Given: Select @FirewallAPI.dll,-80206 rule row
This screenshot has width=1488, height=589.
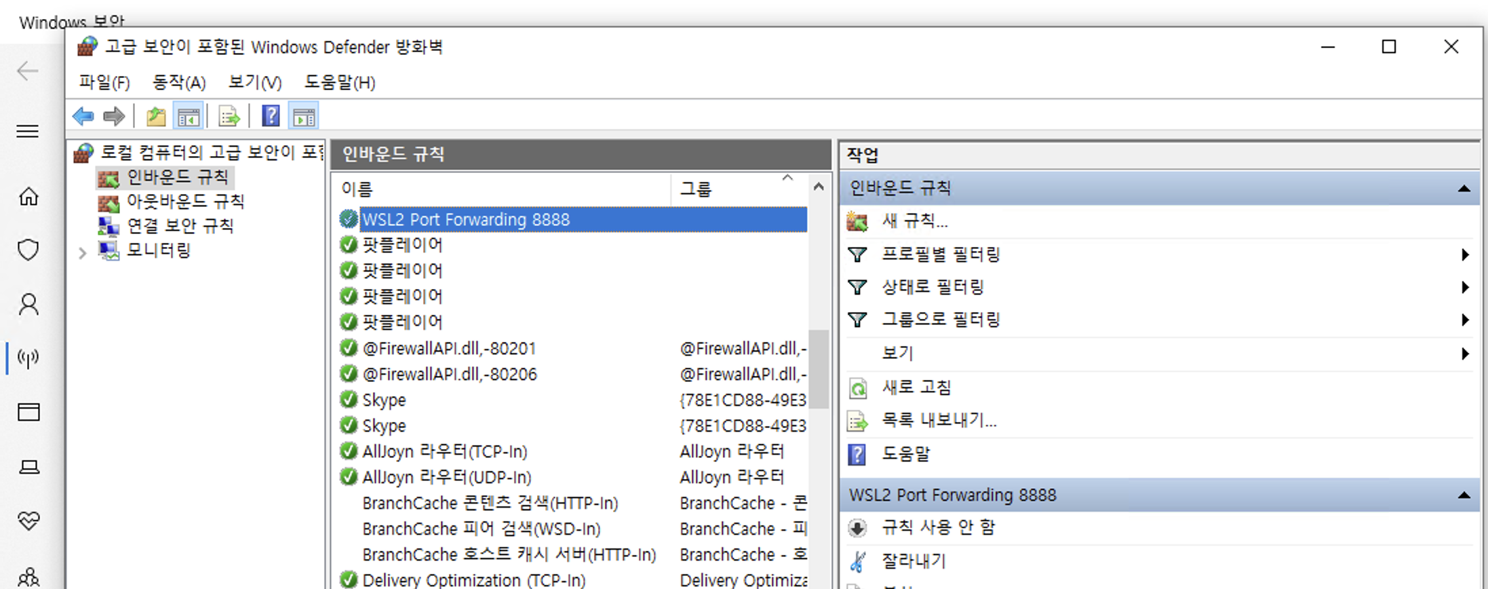Looking at the screenshot, I should coord(573,375).
